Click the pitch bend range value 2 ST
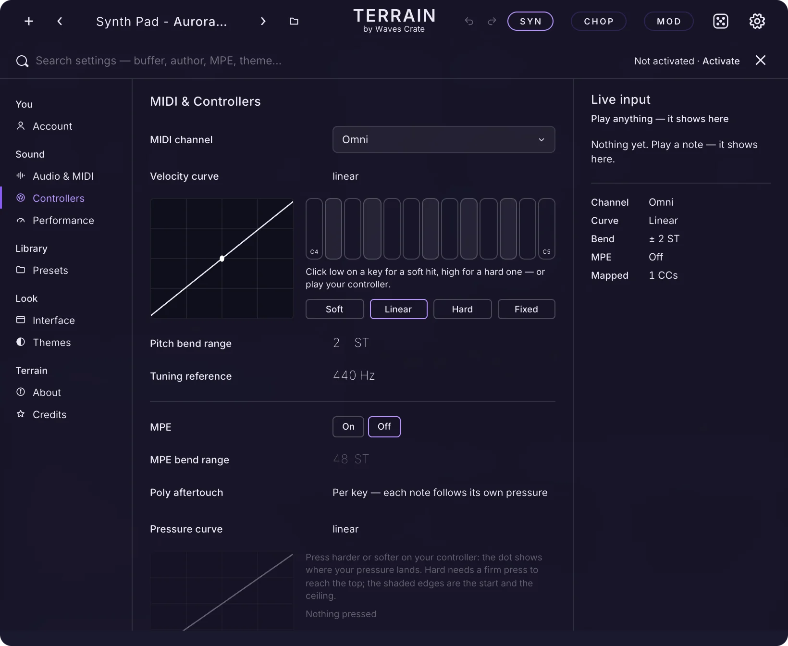The width and height of the screenshot is (788, 646). pos(351,343)
